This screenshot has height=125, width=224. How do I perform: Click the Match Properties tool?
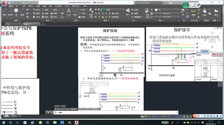pos(147,13)
